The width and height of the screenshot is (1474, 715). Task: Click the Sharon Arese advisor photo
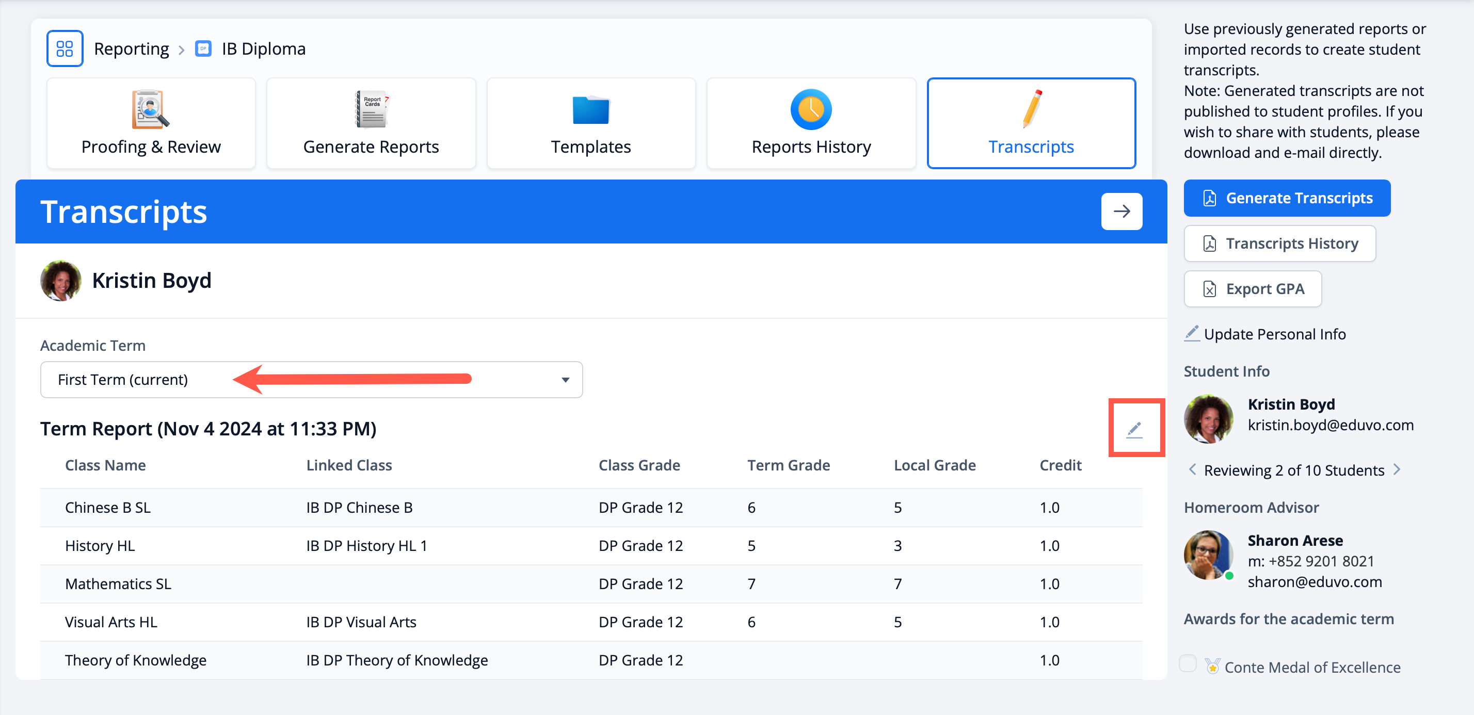1208,555
